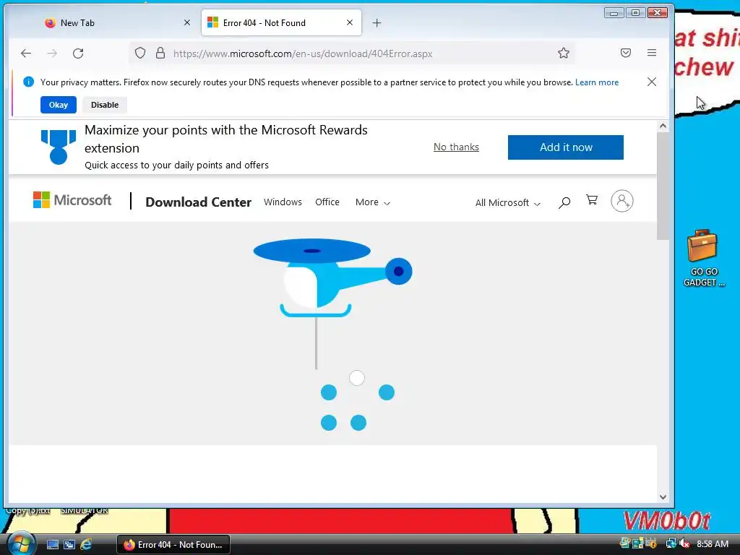This screenshot has width=740, height=555.
Task: Open the tracking protection shield icon
Action: (x=140, y=53)
